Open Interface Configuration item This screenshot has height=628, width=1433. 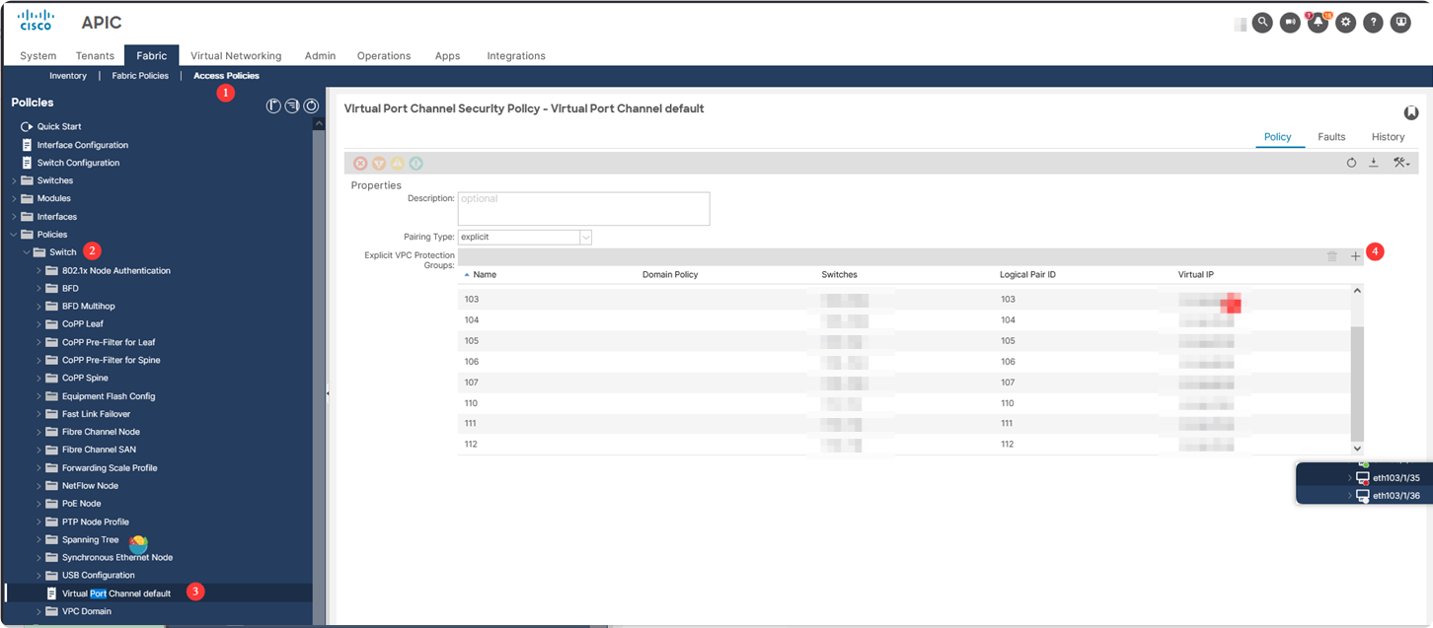(x=83, y=145)
